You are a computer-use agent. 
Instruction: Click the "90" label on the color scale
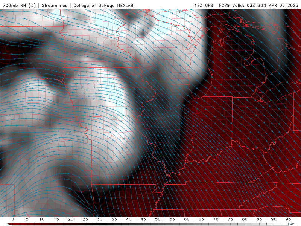[274, 219]
